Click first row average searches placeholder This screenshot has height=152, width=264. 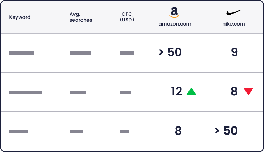point(80,53)
